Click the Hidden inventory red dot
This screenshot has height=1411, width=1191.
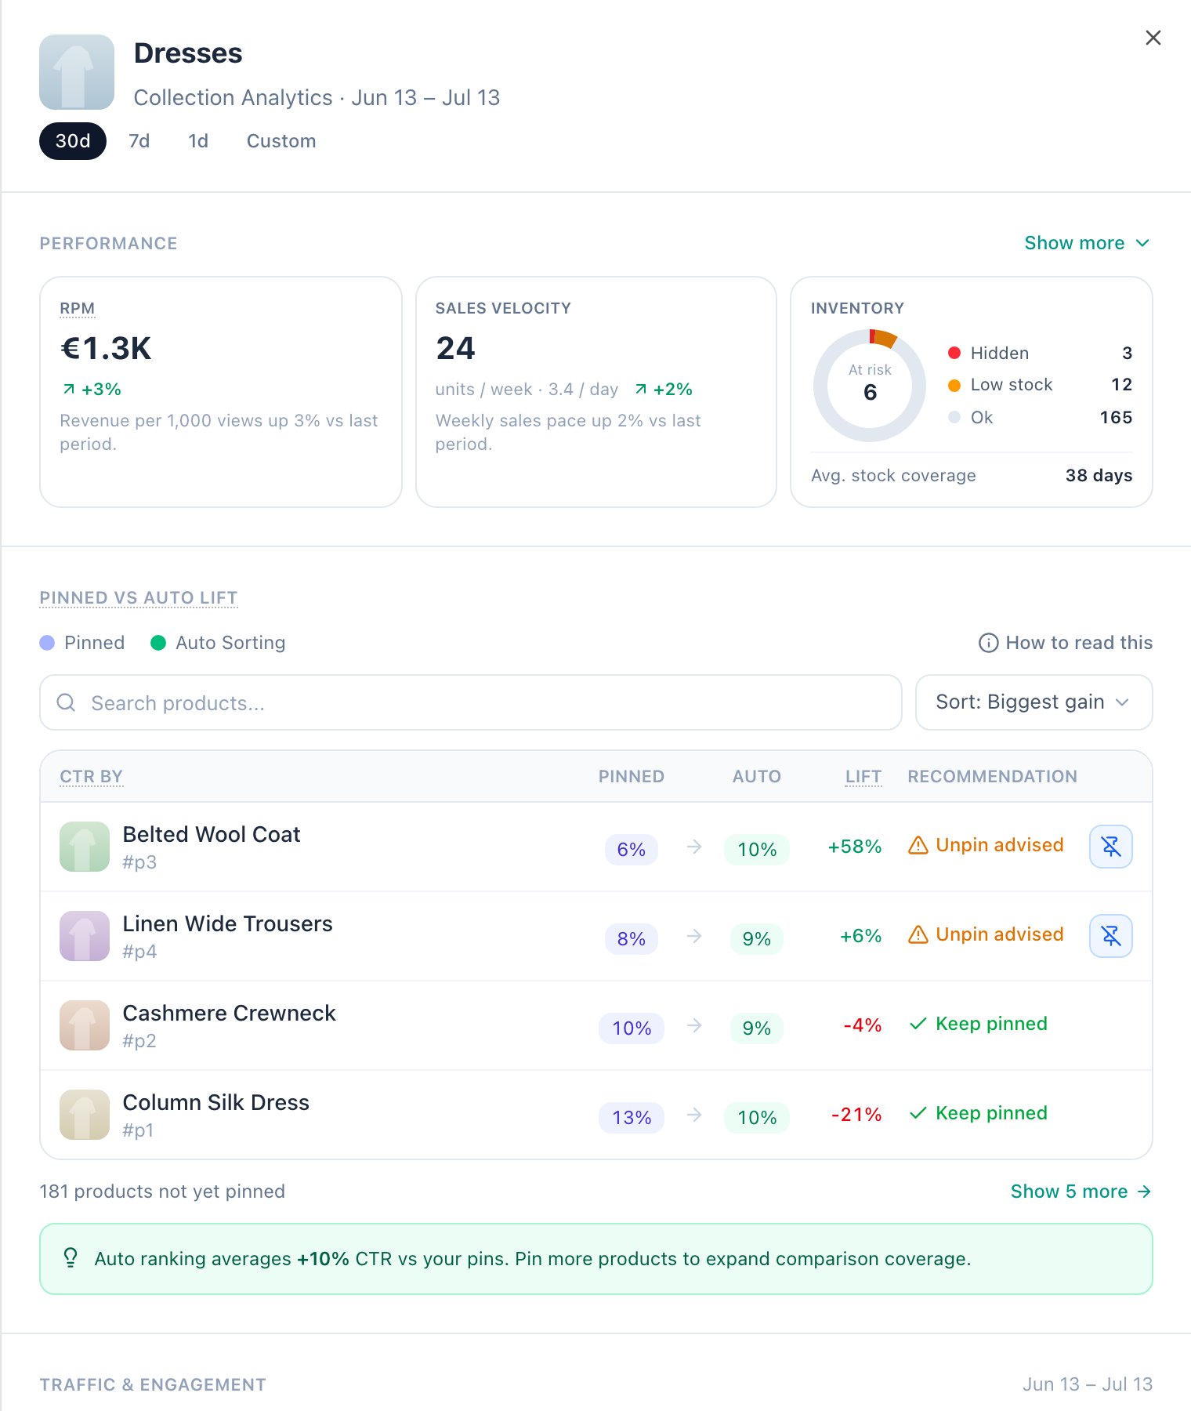(954, 353)
